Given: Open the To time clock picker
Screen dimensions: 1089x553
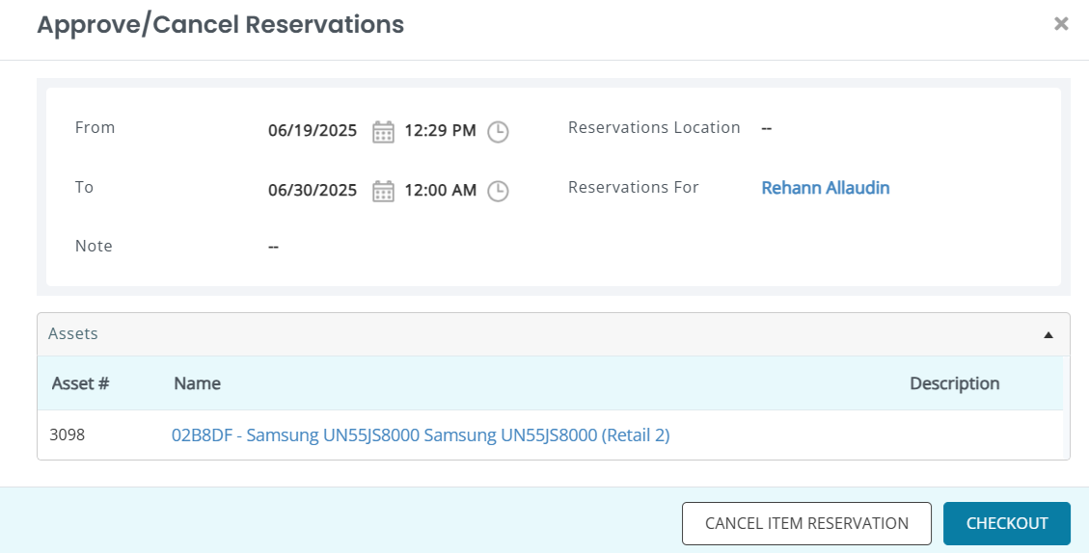Looking at the screenshot, I should pyautogui.click(x=497, y=191).
